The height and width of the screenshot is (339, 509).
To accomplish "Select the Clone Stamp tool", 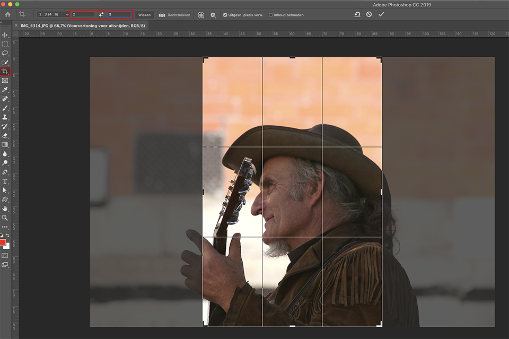I will coord(5,117).
